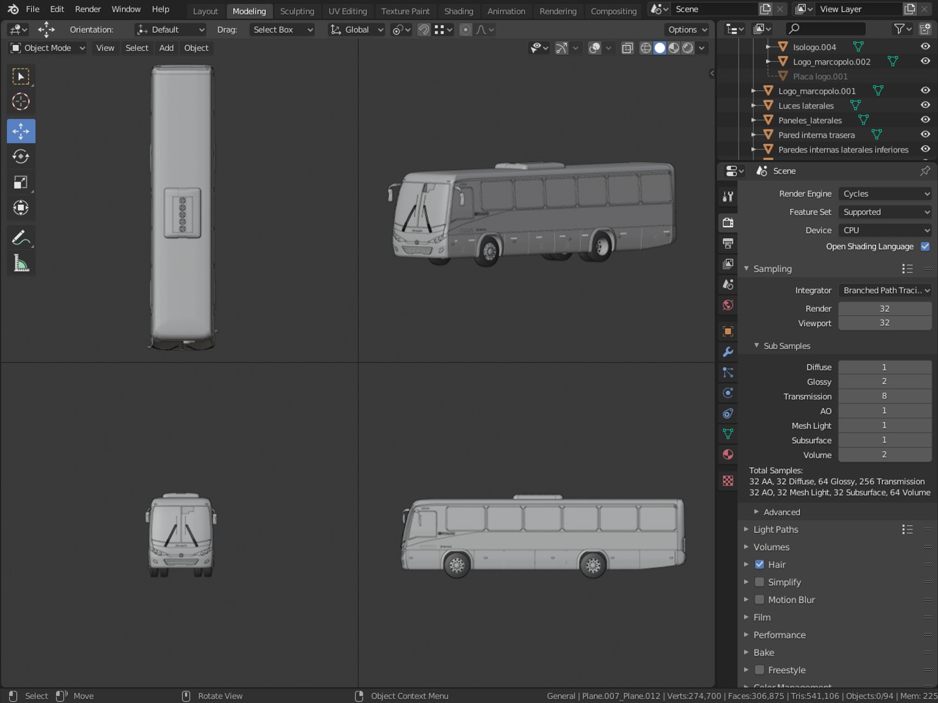Screen dimensions: 938x703
Task: Open the Feature Set dropdown
Action: pos(885,212)
